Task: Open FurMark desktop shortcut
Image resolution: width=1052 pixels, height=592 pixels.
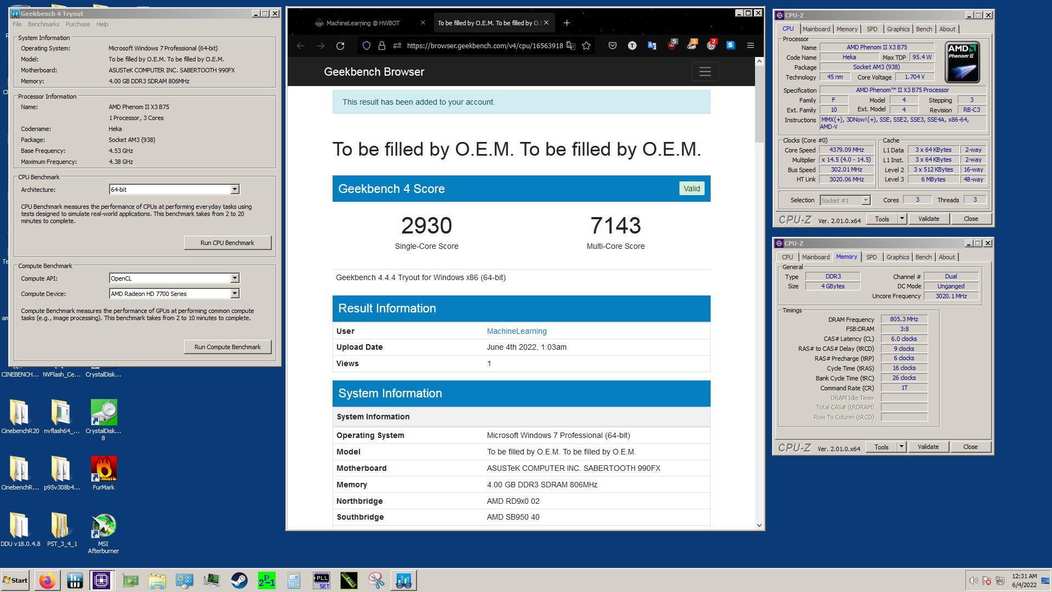Action: [x=104, y=474]
